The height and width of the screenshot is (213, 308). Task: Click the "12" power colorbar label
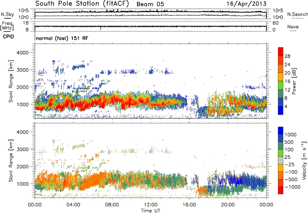pyautogui.click(x=287, y=90)
